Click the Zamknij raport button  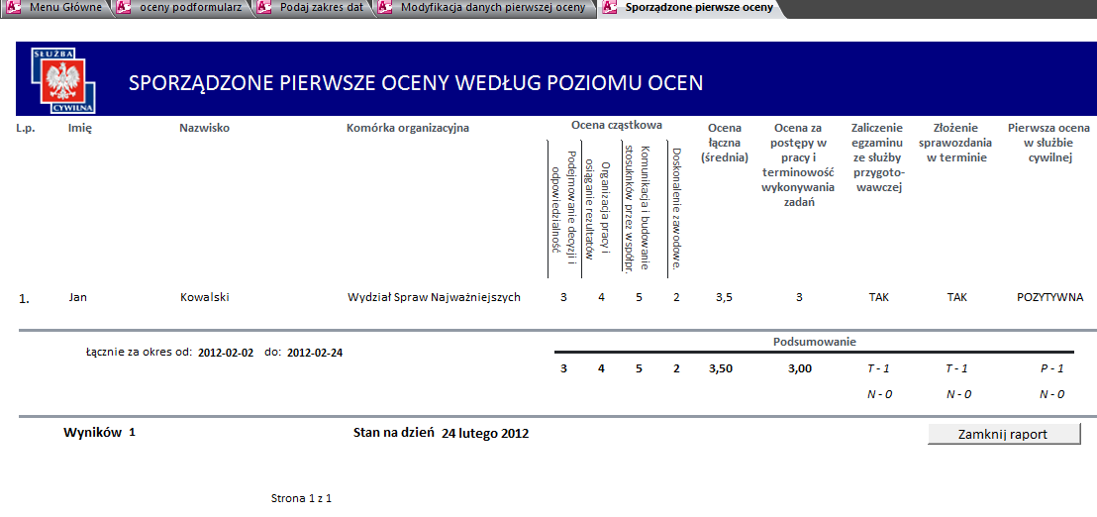click(1004, 434)
